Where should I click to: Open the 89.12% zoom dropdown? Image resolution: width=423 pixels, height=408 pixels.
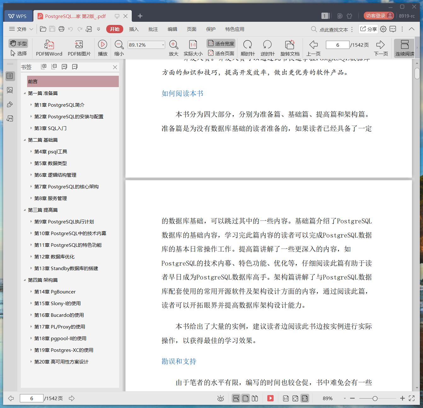[163, 45]
